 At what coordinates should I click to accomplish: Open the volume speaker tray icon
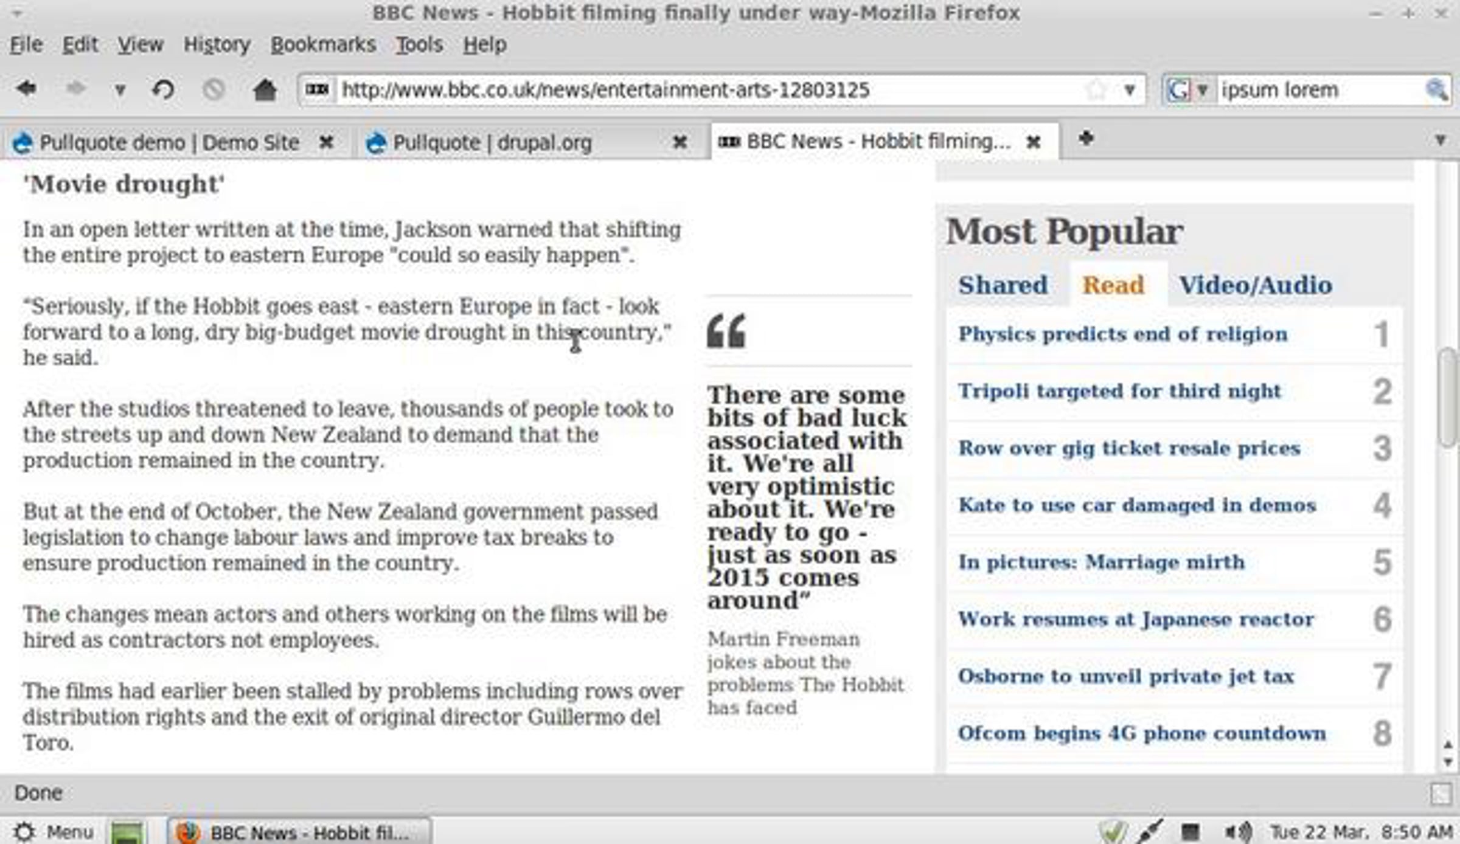tap(1237, 832)
